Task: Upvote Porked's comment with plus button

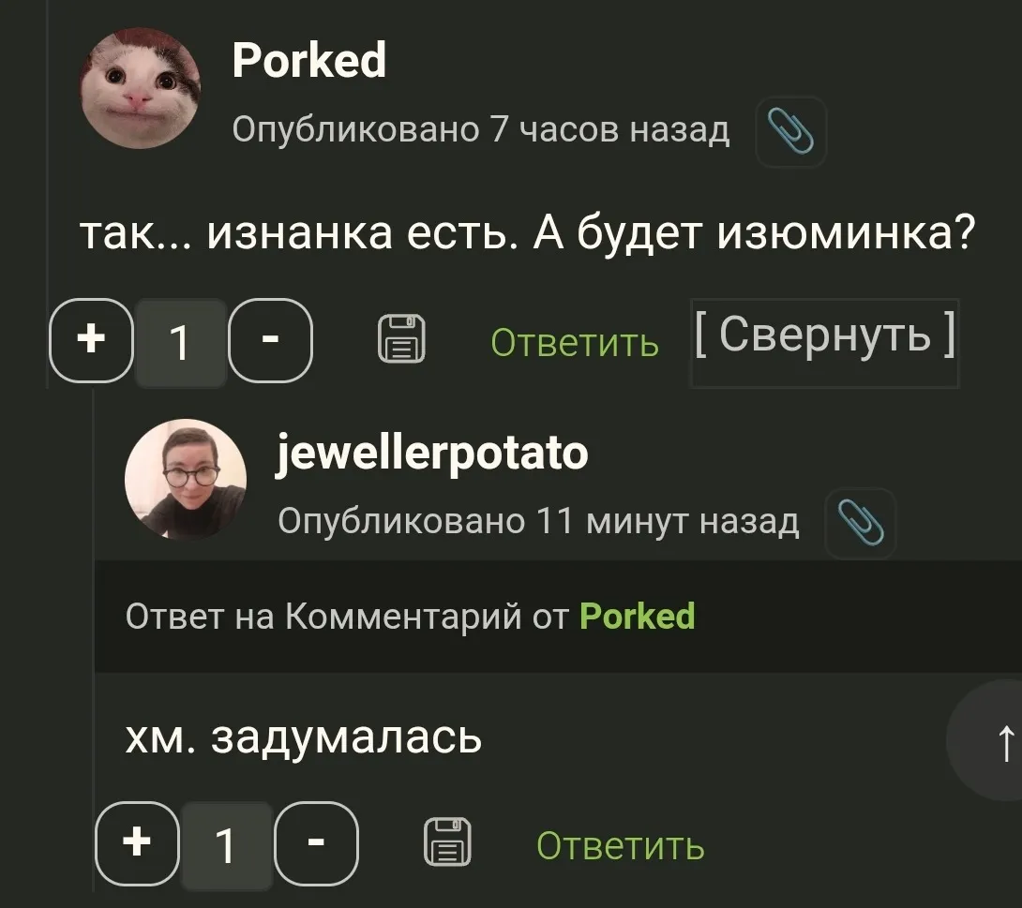Action: [91, 340]
